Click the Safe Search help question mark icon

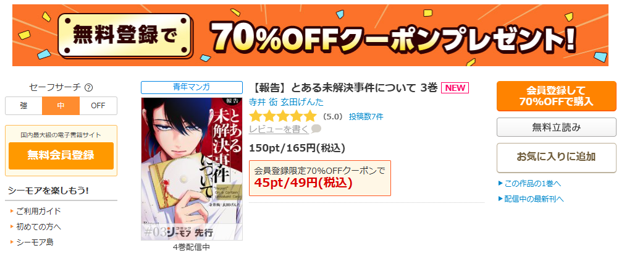89,87
